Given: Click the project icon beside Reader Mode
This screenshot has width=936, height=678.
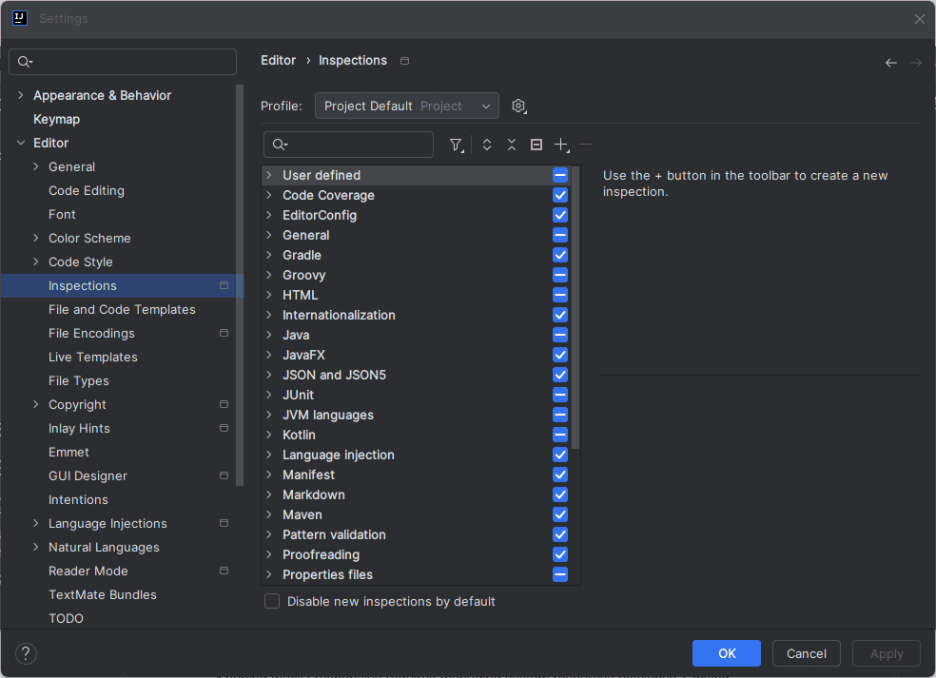Looking at the screenshot, I should (x=224, y=571).
